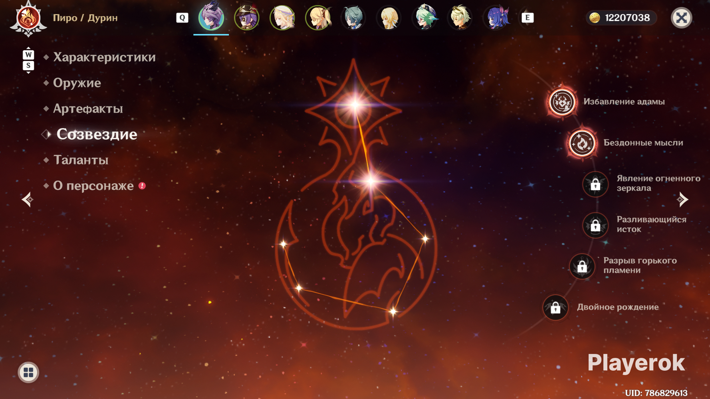Open the Оружие section
This screenshot has width=710, height=399.
(77, 83)
